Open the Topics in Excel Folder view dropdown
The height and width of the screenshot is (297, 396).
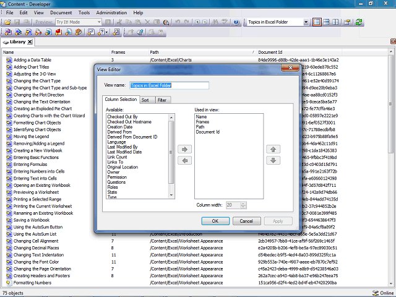pos(306,22)
